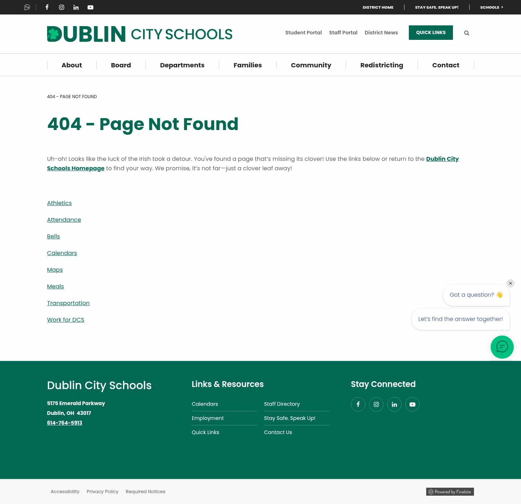Open the Facebook page from the header

(47, 7)
